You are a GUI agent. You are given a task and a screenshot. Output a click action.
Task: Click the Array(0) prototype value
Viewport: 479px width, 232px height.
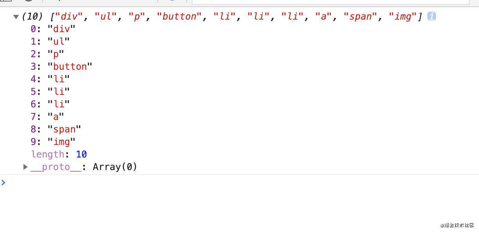[x=115, y=167]
